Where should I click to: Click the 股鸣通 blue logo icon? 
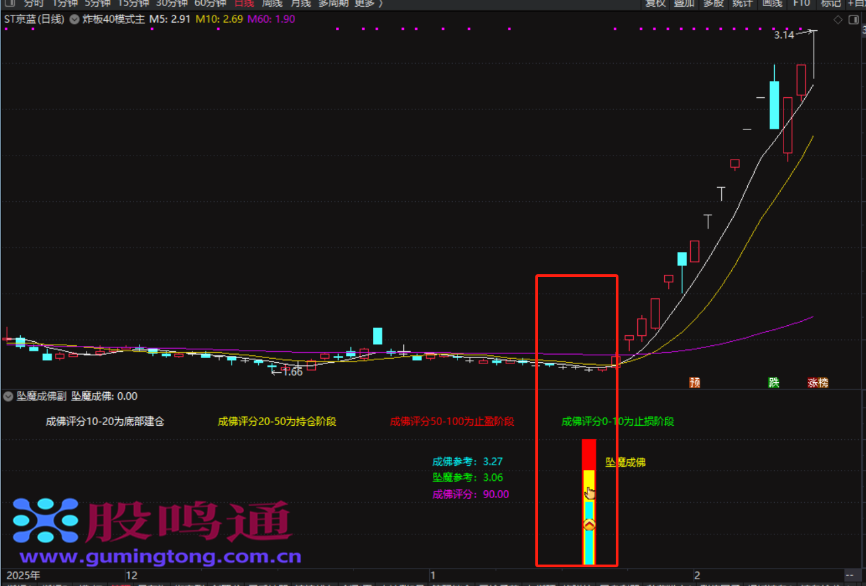[x=46, y=521]
